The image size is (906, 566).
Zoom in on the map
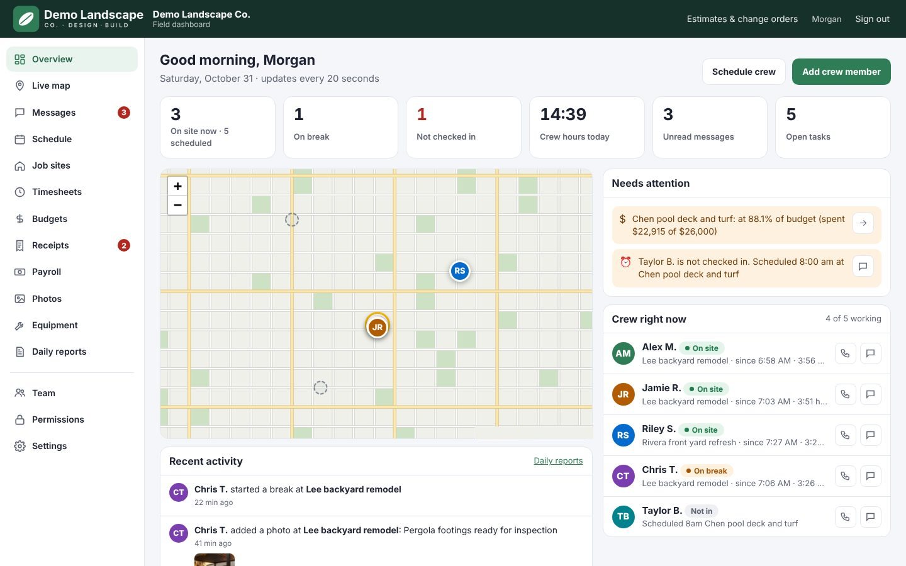pos(177,186)
